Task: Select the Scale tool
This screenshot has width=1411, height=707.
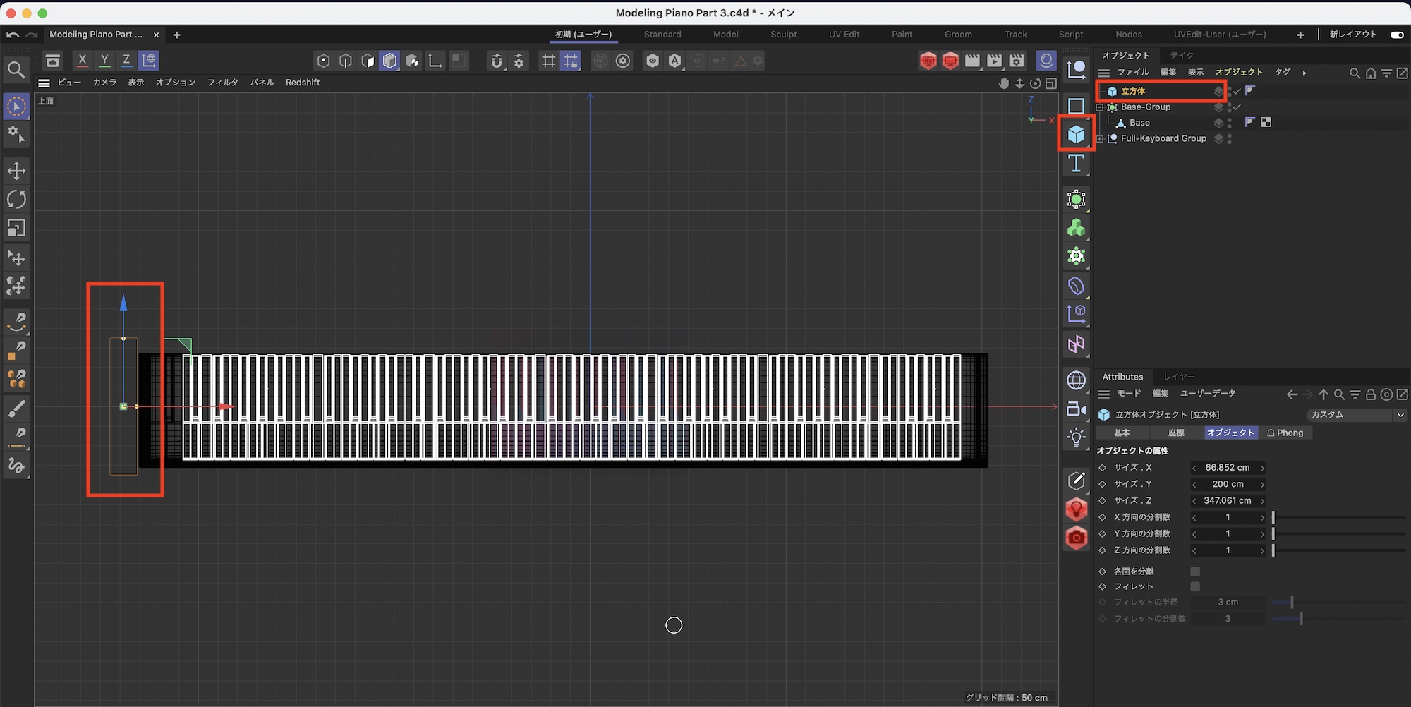Action: tap(16, 228)
